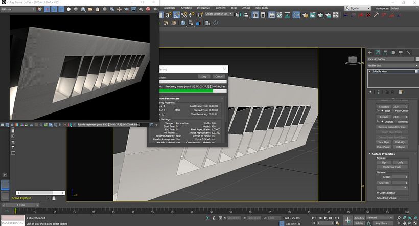Click Tessellate button
This screenshot has height=226, width=419.
384,107
